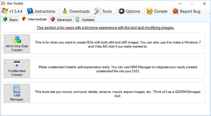Click the Options gear icon

(x=121, y=11)
